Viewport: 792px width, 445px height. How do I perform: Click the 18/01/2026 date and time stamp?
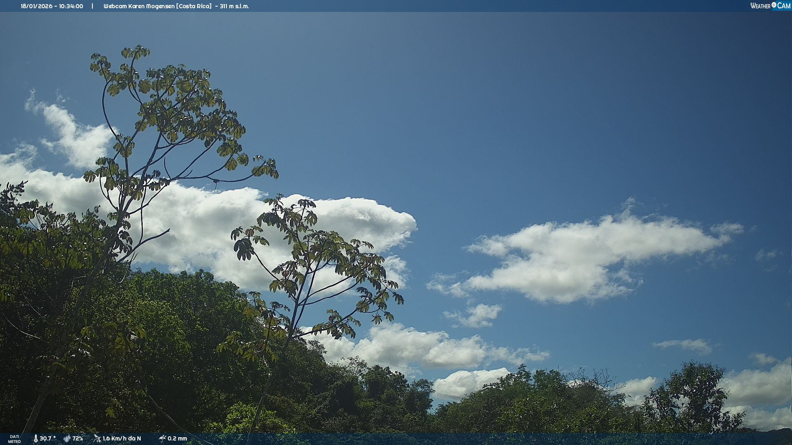(52, 6)
